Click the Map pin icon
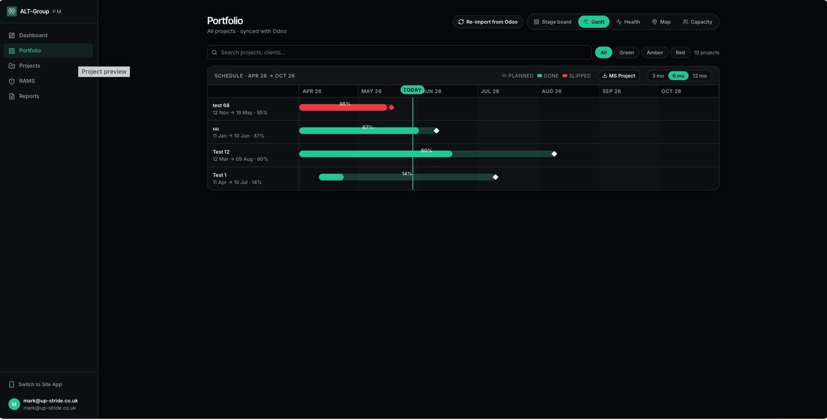This screenshot has width=827, height=420. [654, 22]
